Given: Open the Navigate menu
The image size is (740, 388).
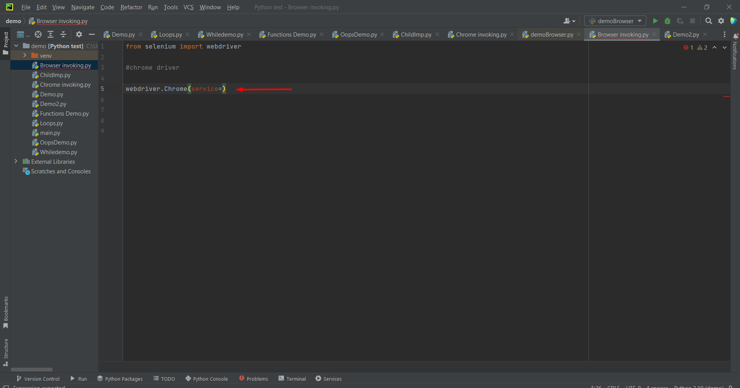Looking at the screenshot, I should [x=83, y=7].
